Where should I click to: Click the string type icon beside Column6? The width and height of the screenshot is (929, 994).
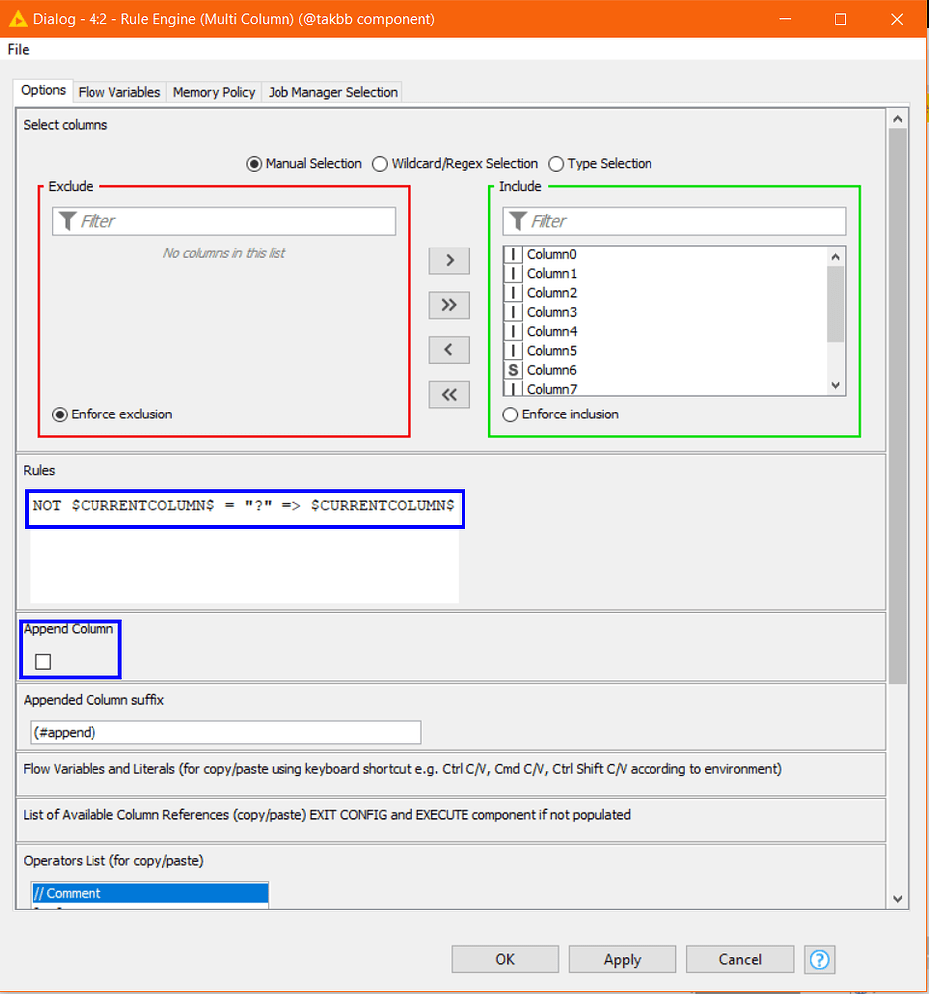512,369
